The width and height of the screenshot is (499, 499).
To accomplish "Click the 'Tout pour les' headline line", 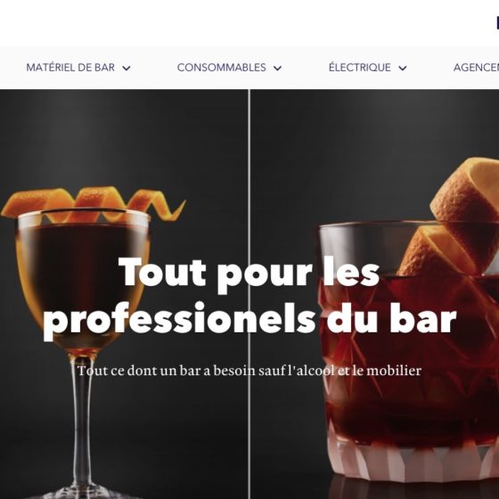I will pyautogui.click(x=249, y=274).
